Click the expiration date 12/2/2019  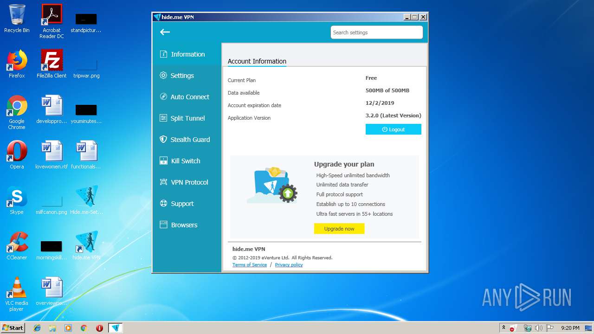(x=380, y=103)
